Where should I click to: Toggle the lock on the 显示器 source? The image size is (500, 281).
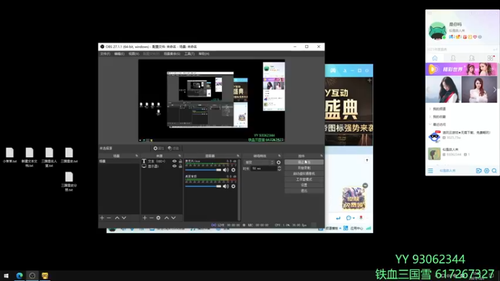[180, 166]
